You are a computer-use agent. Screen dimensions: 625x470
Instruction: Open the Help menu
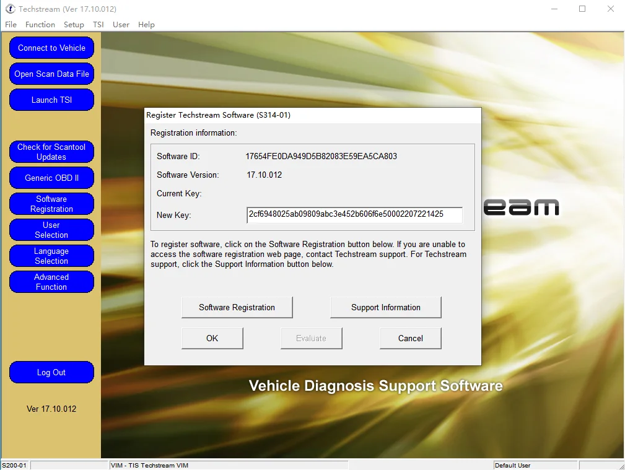(146, 25)
